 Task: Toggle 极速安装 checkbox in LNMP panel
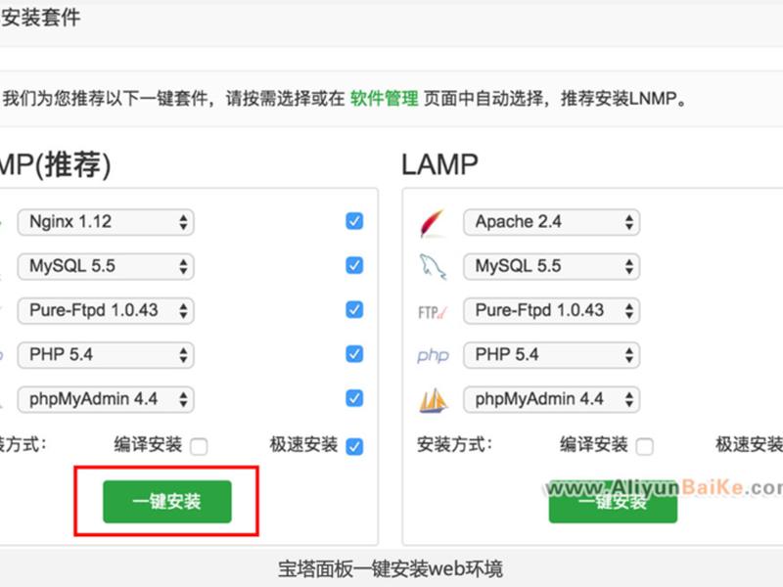pyautogui.click(x=354, y=446)
